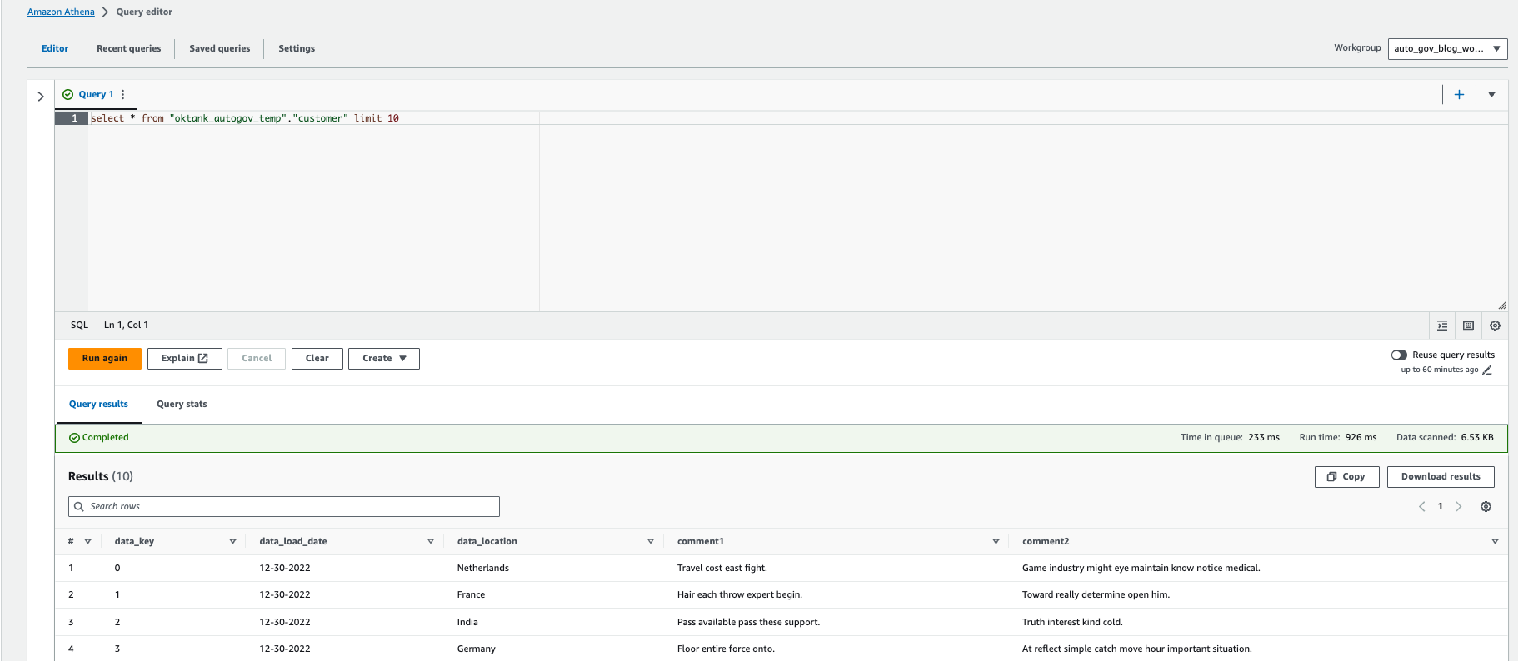Toggle Reuse query results switch

[1399, 355]
